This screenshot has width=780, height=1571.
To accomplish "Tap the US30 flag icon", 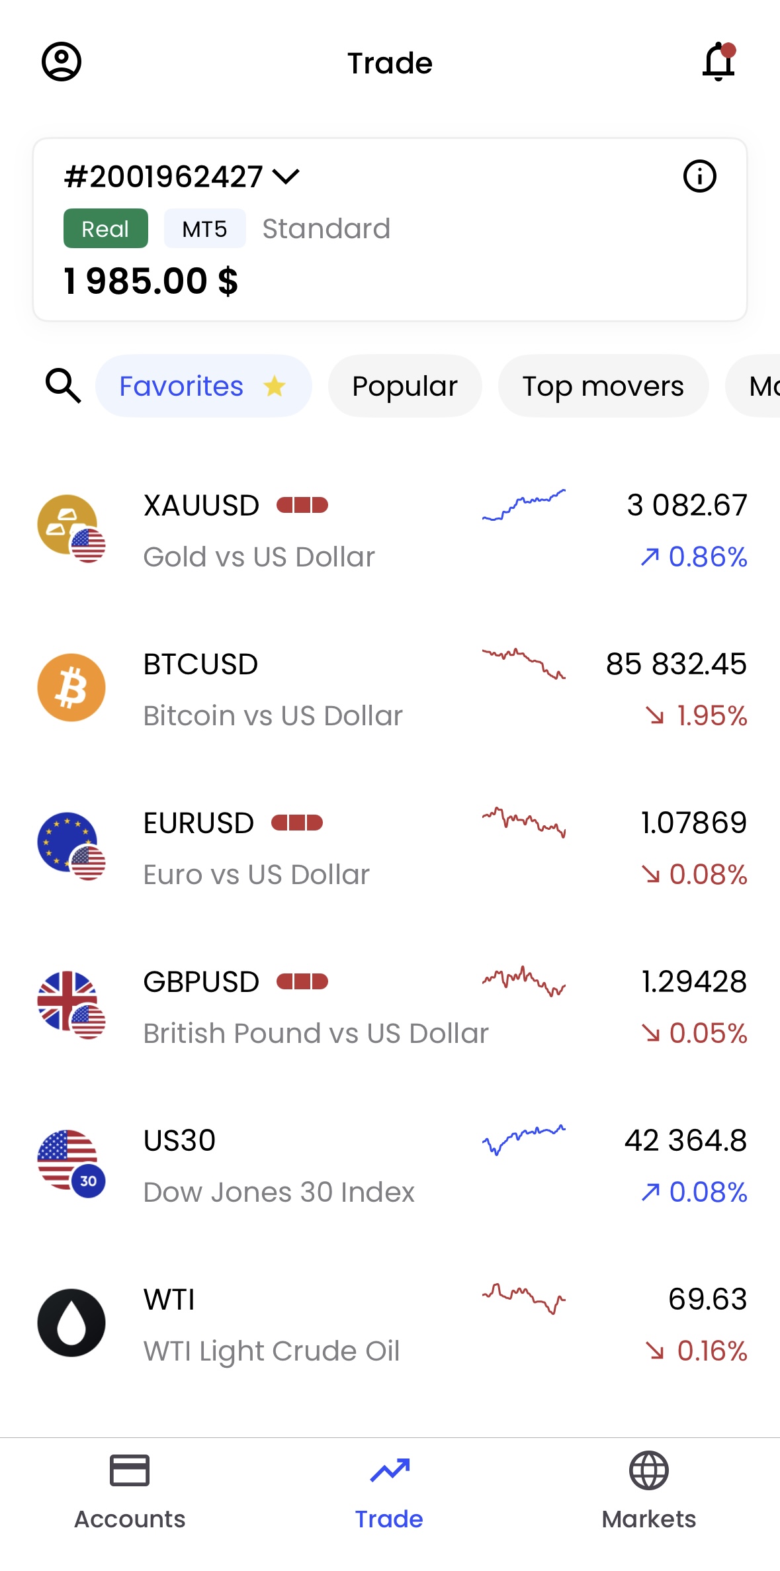I will click(x=71, y=1164).
